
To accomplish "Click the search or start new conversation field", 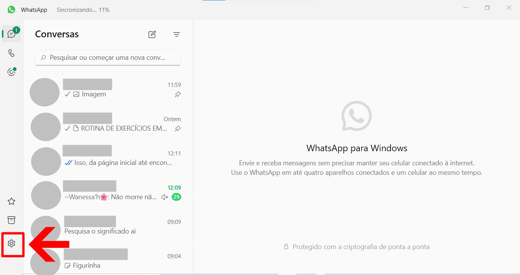I will click(108, 58).
